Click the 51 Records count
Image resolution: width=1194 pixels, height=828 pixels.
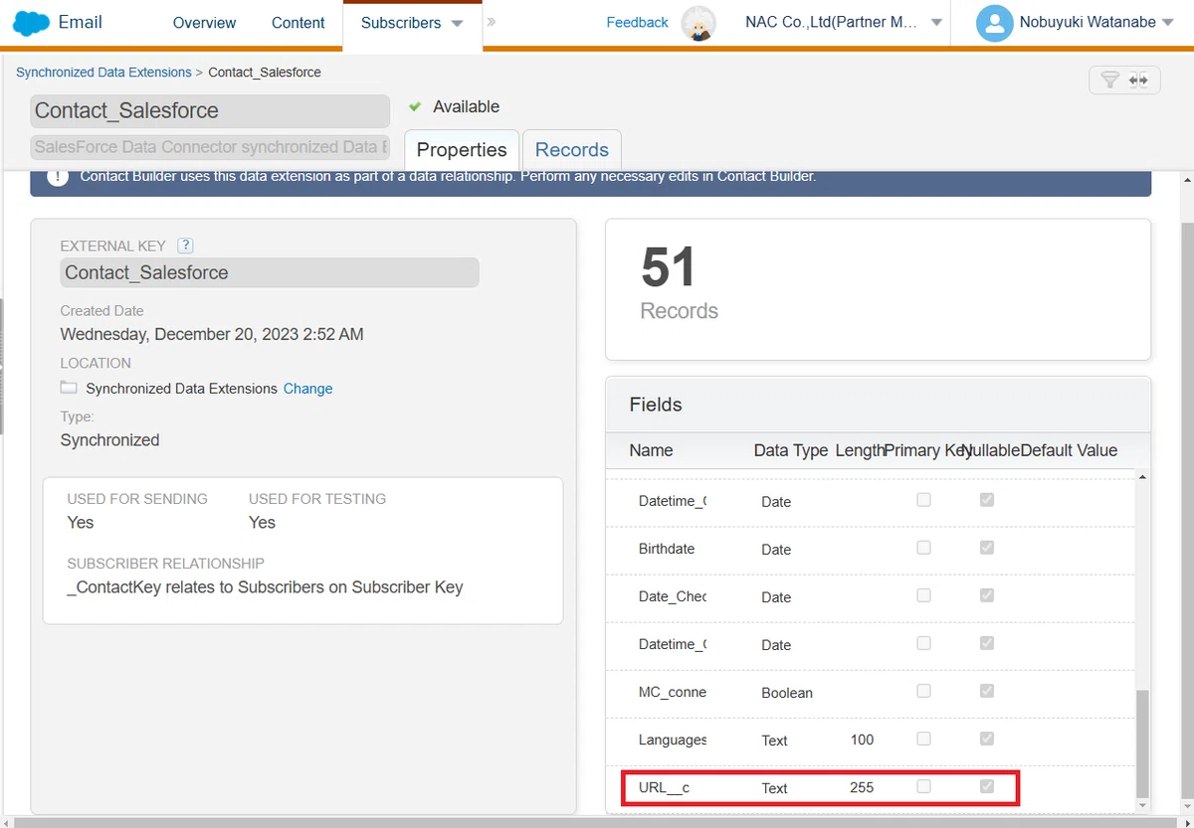click(669, 267)
